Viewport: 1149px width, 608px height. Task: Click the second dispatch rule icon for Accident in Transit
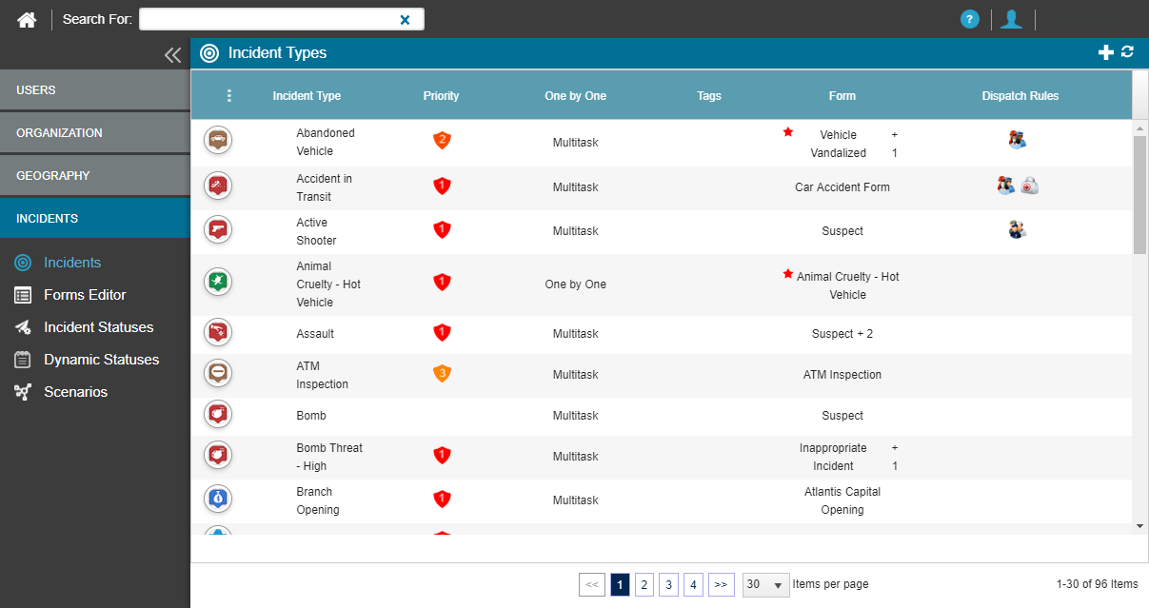coord(1029,186)
